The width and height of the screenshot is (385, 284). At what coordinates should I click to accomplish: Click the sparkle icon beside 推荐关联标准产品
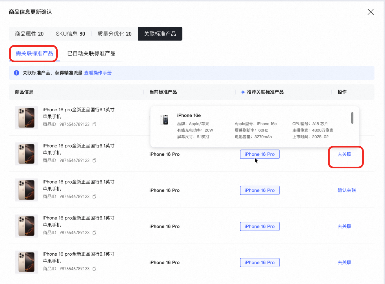point(243,92)
